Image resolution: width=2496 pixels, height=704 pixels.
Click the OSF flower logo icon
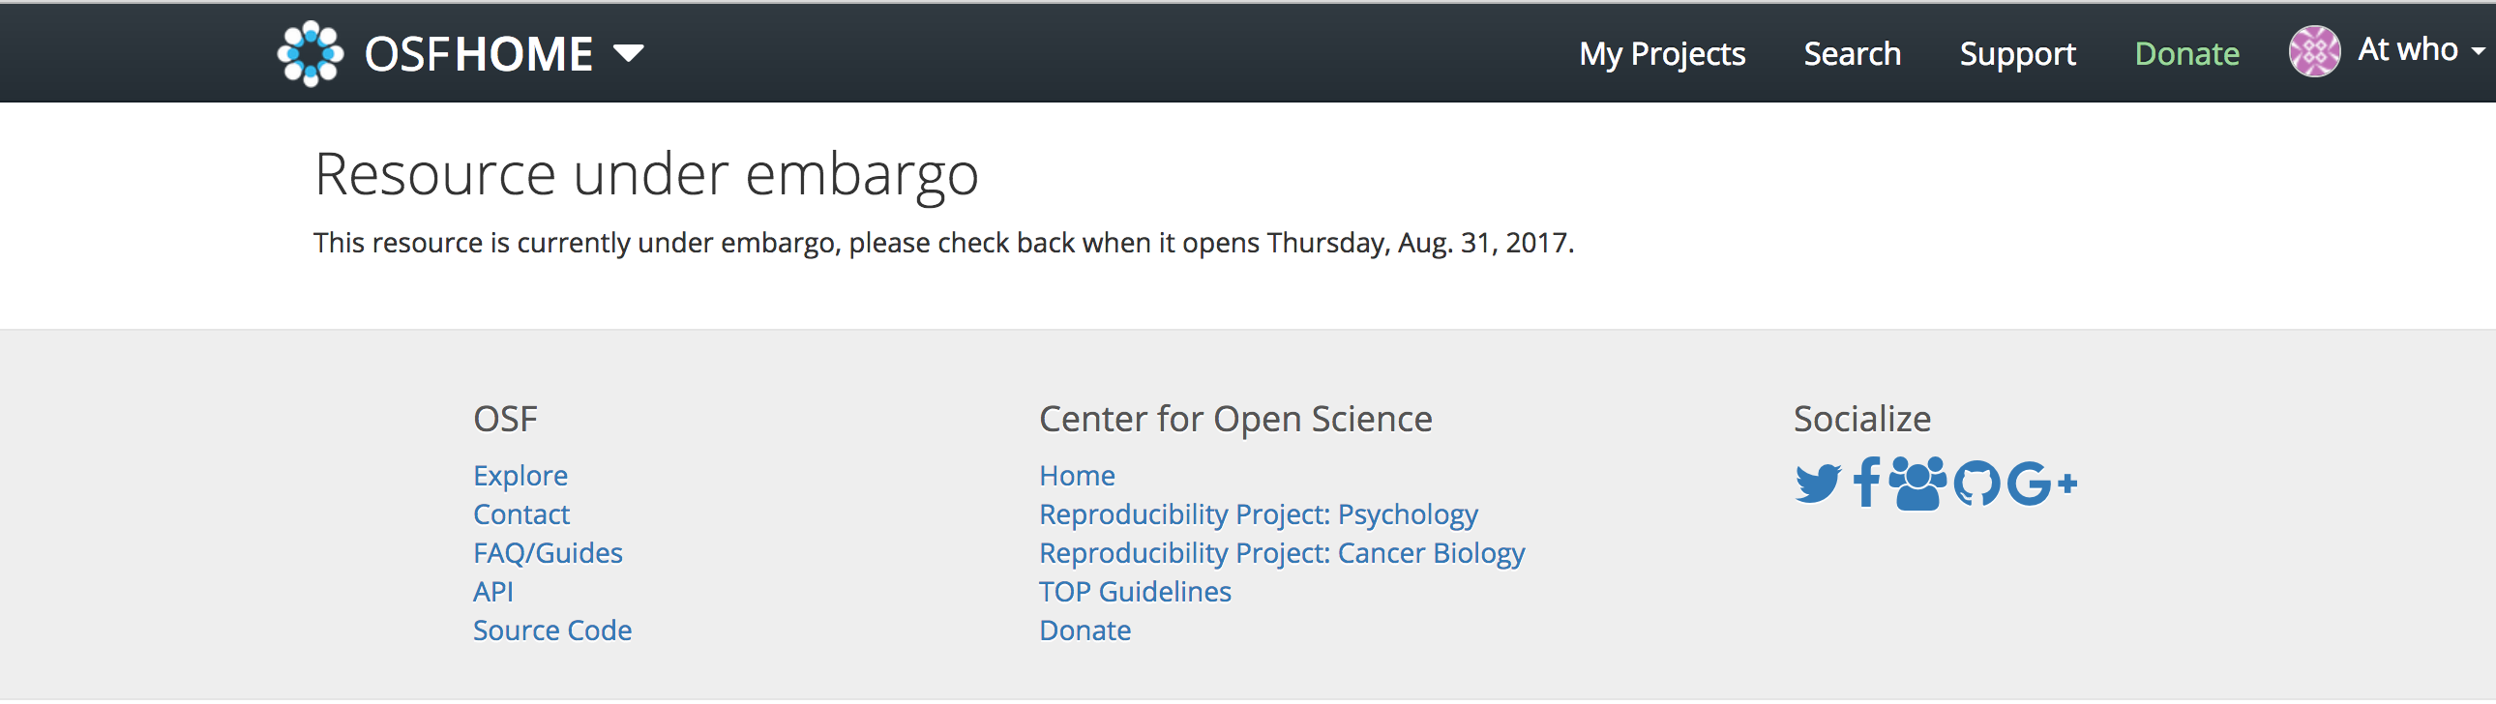[x=310, y=53]
